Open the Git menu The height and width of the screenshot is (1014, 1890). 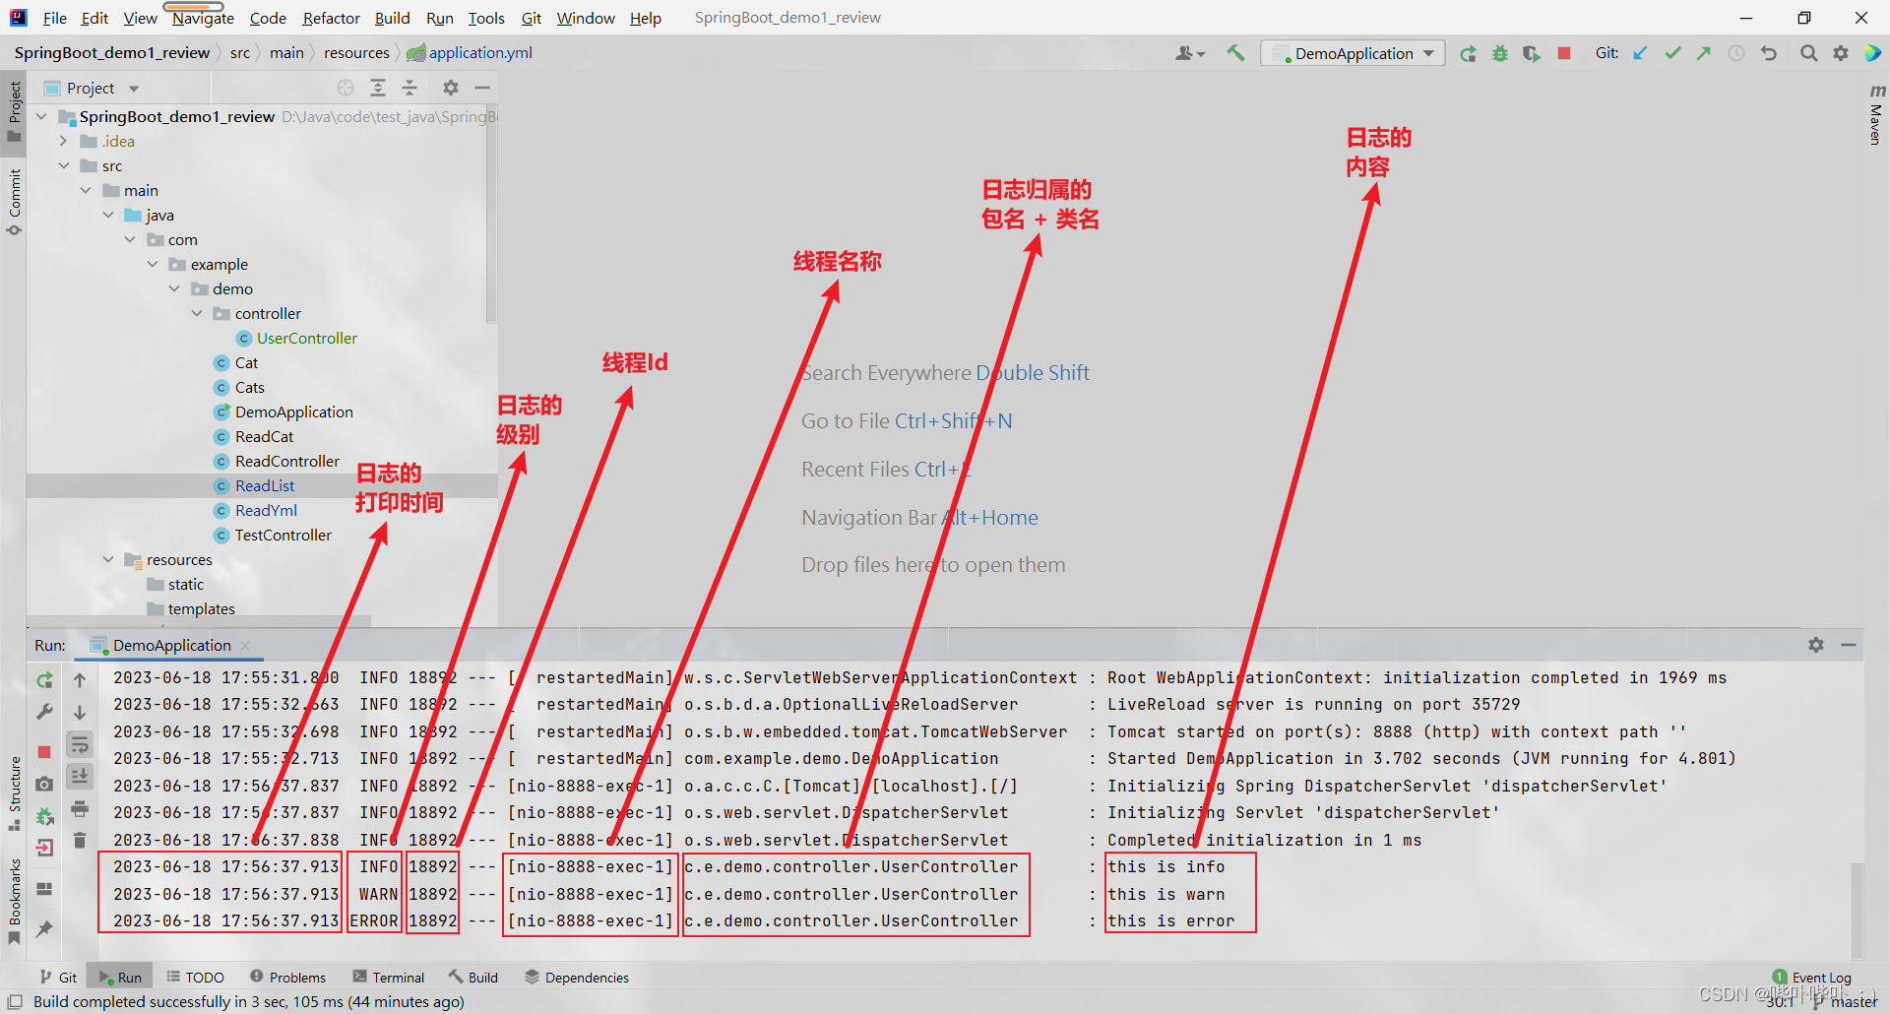pyautogui.click(x=532, y=18)
